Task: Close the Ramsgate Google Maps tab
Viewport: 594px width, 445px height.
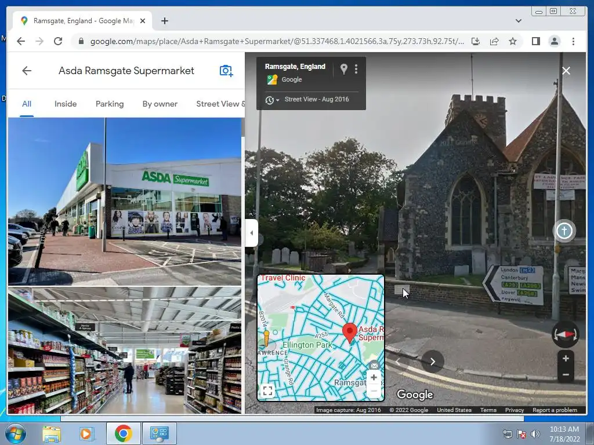Action: coord(143,21)
